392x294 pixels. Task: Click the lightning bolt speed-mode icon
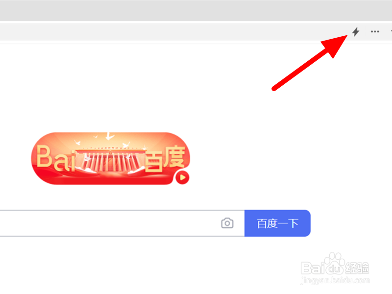coord(356,32)
